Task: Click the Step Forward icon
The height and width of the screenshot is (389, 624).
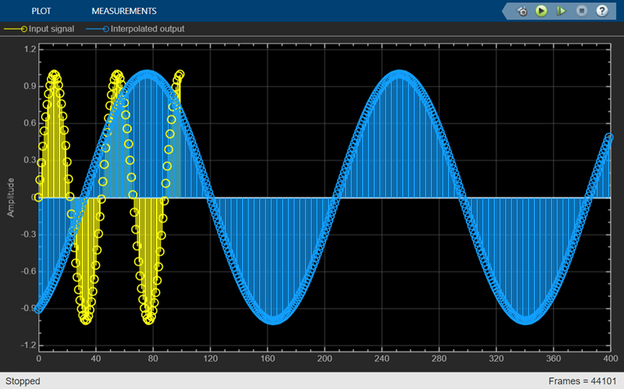Action: 561,11
